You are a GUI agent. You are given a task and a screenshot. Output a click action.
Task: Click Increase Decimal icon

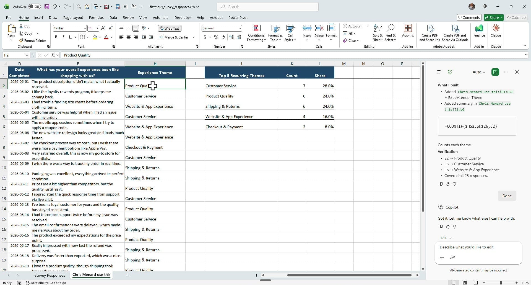[231, 37]
